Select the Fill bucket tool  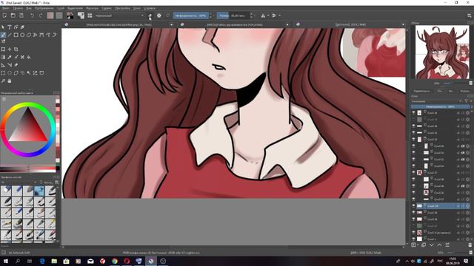coord(29,57)
